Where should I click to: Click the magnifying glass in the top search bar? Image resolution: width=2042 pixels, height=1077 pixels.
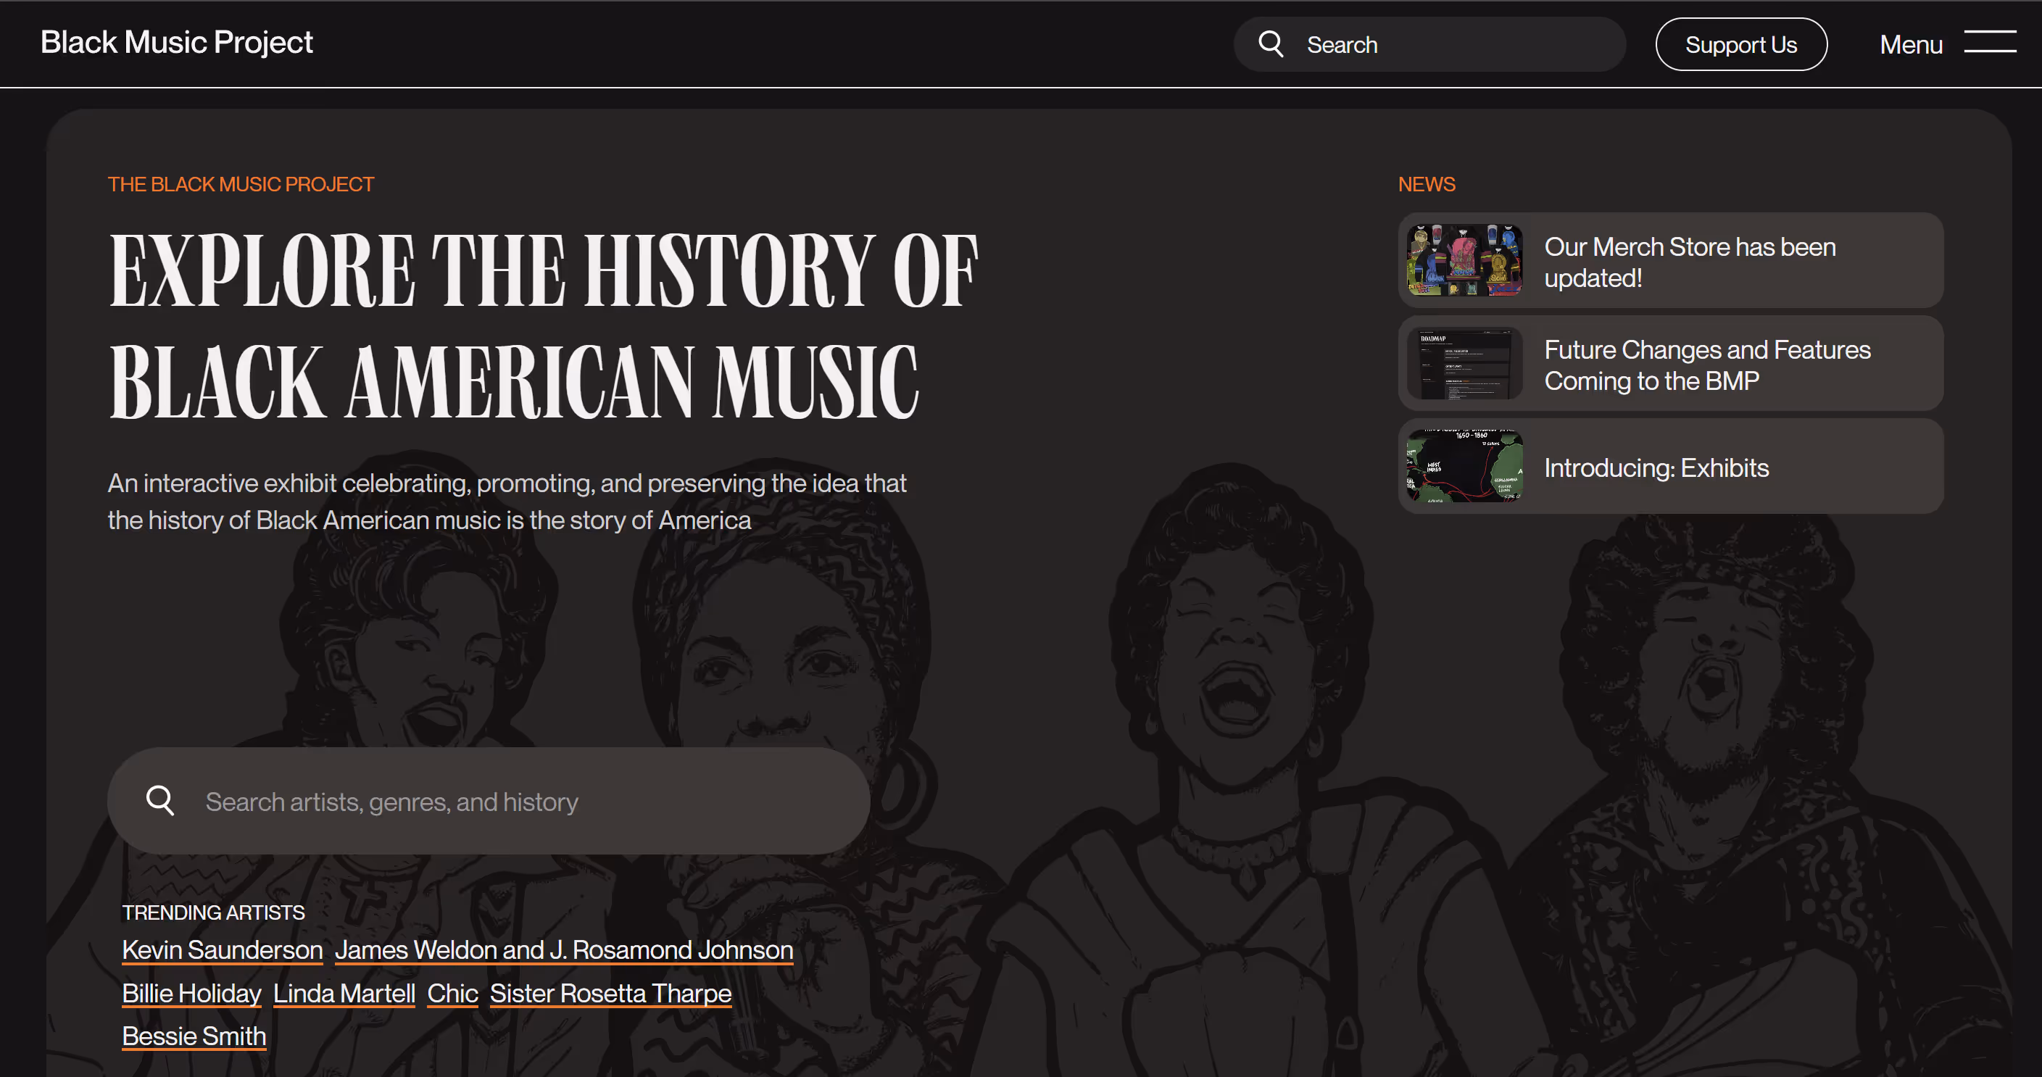1271,43
